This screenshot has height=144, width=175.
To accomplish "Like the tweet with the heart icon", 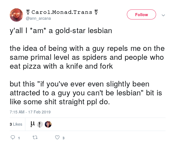I will point(57,137).
